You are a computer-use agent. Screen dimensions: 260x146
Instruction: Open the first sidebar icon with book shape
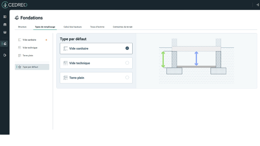coord(5,17)
